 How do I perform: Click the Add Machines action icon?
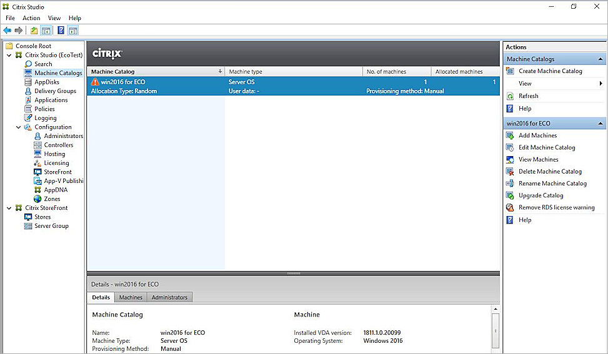pos(510,135)
